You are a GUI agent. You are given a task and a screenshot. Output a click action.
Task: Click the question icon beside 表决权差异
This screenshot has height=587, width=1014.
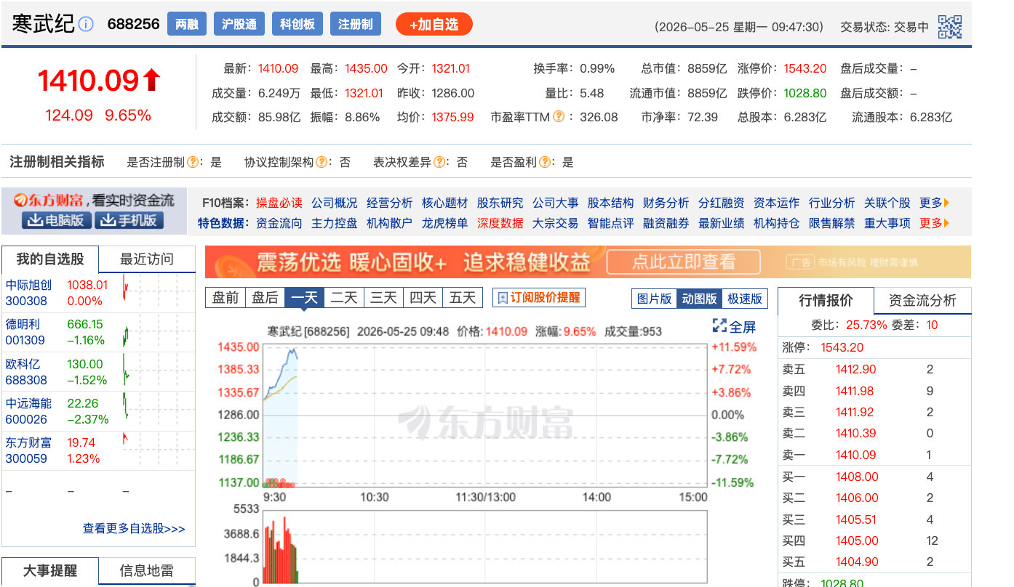(x=439, y=162)
